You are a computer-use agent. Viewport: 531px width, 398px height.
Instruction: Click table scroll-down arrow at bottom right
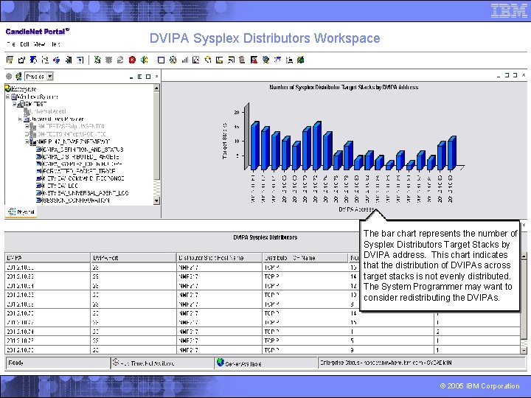click(524, 351)
